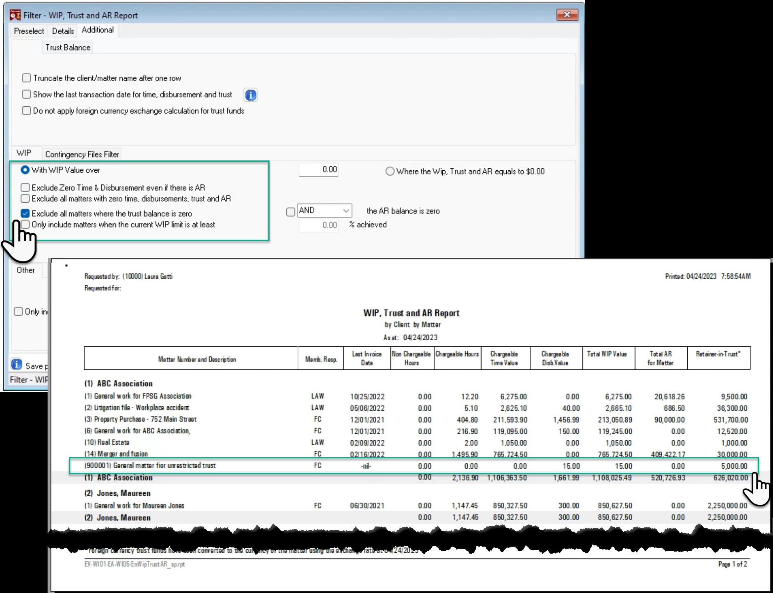This screenshot has width=773, height=593.
Task: Click the % achieved value field
Action: coord(319,225)
